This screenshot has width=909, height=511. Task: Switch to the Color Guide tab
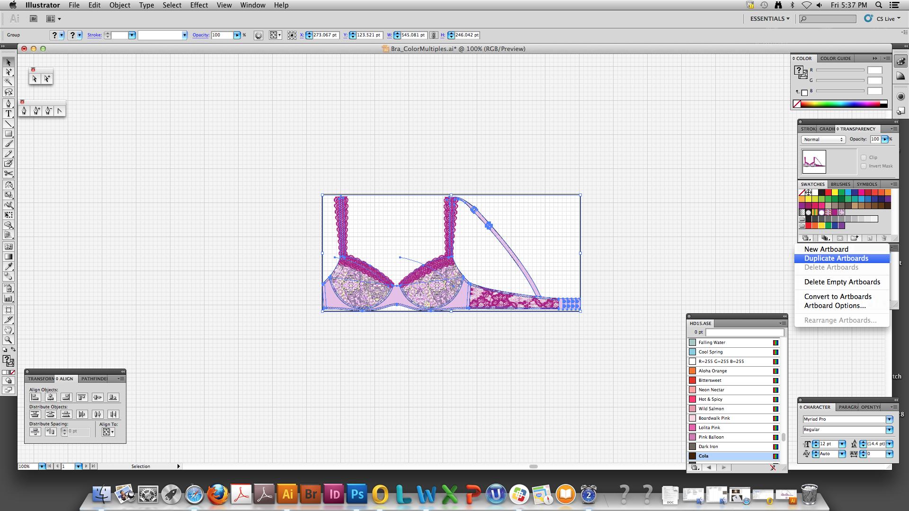point(835,58)
